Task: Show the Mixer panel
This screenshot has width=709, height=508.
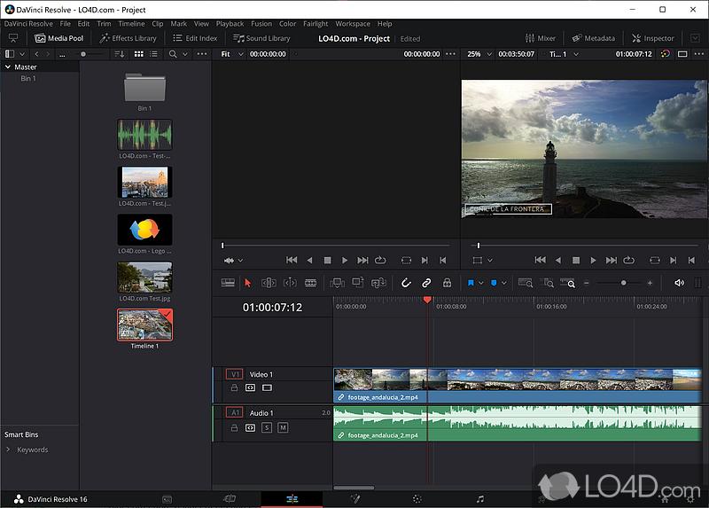Action: pos(541,38)
